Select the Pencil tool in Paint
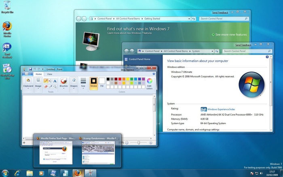The height and width of the screenshot is (177, 283). coord(46,81)
